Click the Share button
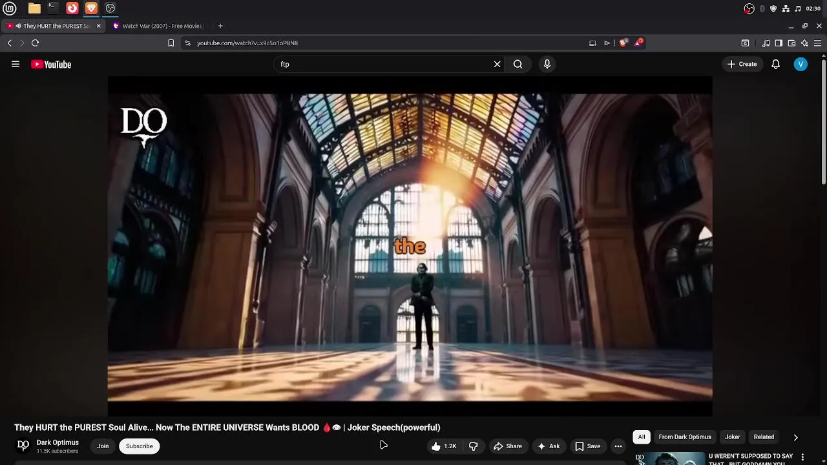Screen dimensions: 827x465 click(508, 446)
